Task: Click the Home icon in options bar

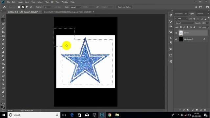Action: click(4, 7)
